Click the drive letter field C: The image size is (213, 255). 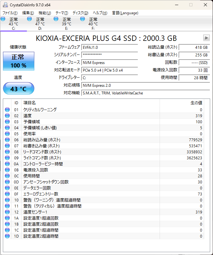pyautogui.click(x=109, y=78)
